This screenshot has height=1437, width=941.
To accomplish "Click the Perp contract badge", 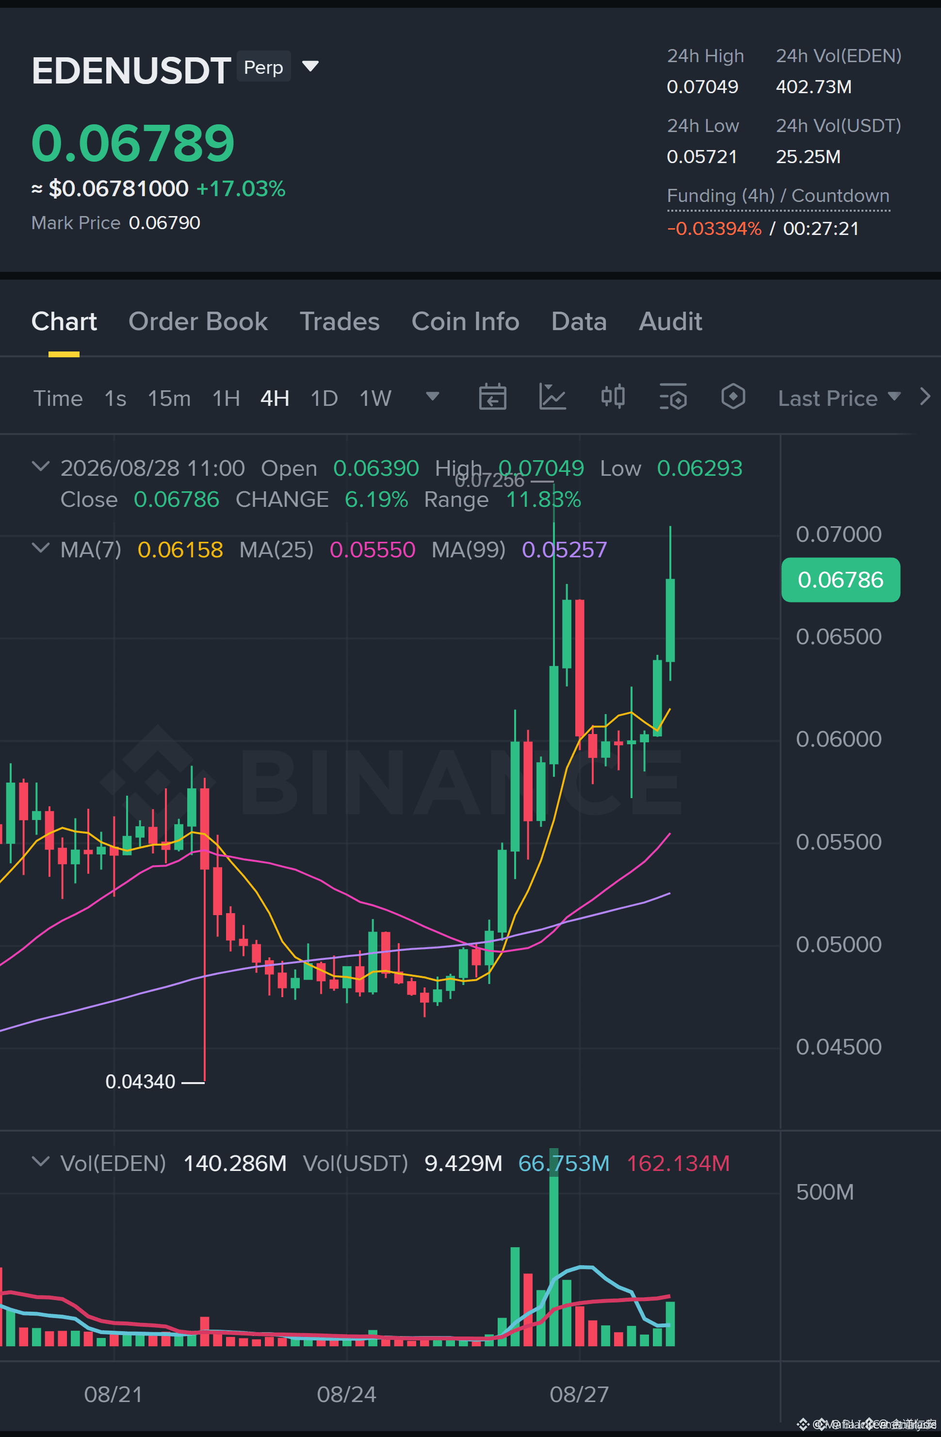I will tap(263, 67).
